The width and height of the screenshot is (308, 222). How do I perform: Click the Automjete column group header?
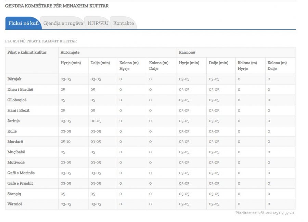(70, 52)
